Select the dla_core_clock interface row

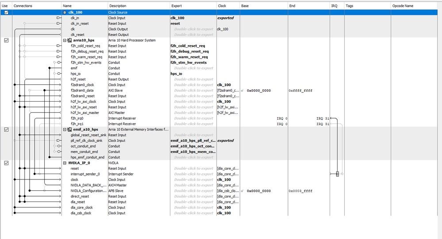81,208
